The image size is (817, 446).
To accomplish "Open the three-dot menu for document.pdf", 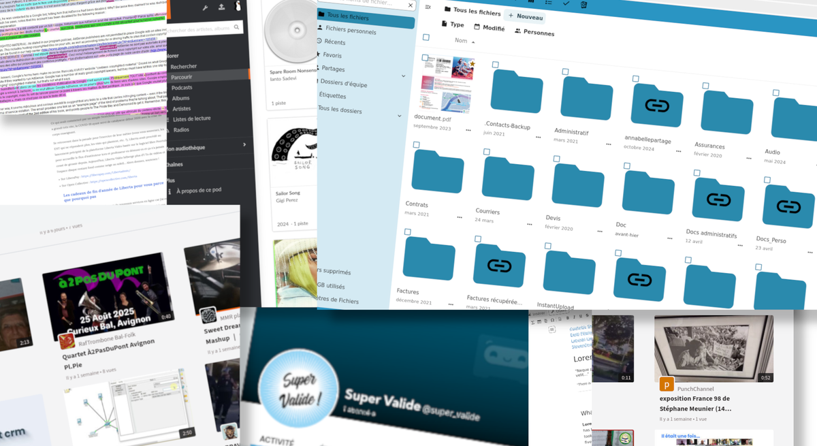I will [x=468, y=129].
